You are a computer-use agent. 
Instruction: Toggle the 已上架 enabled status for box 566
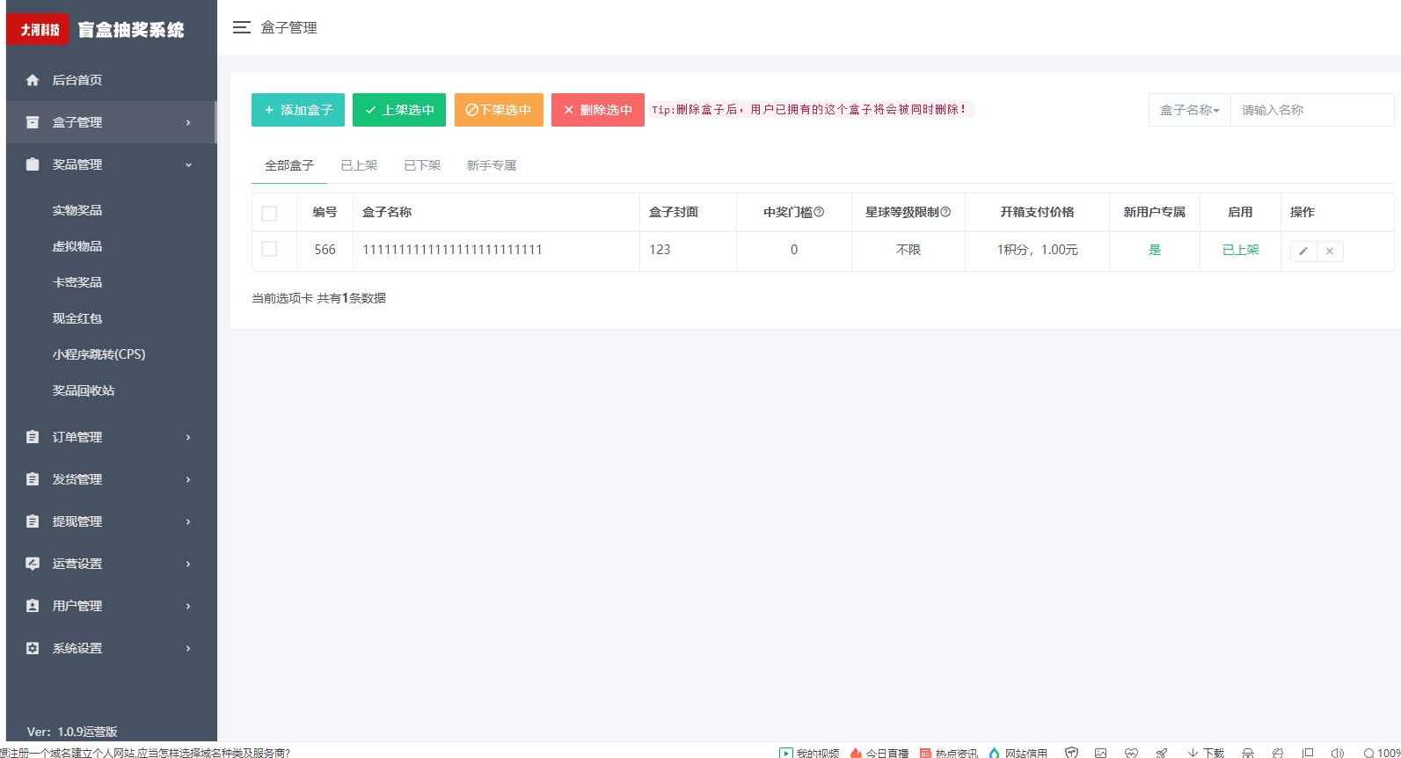[x=1240, y=250]
